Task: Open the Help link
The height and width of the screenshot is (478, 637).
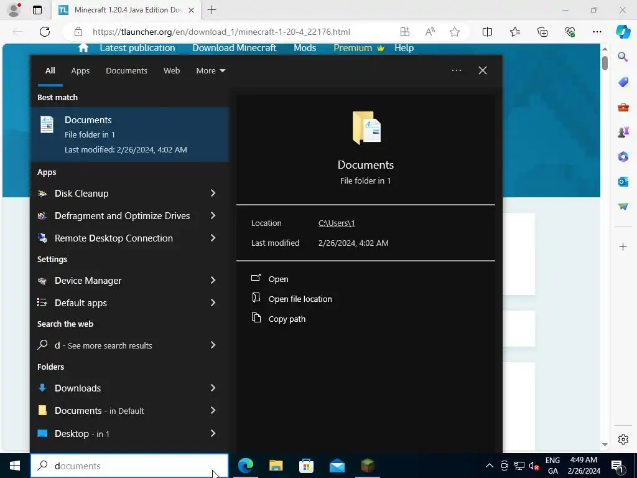Action: [404, 48]
